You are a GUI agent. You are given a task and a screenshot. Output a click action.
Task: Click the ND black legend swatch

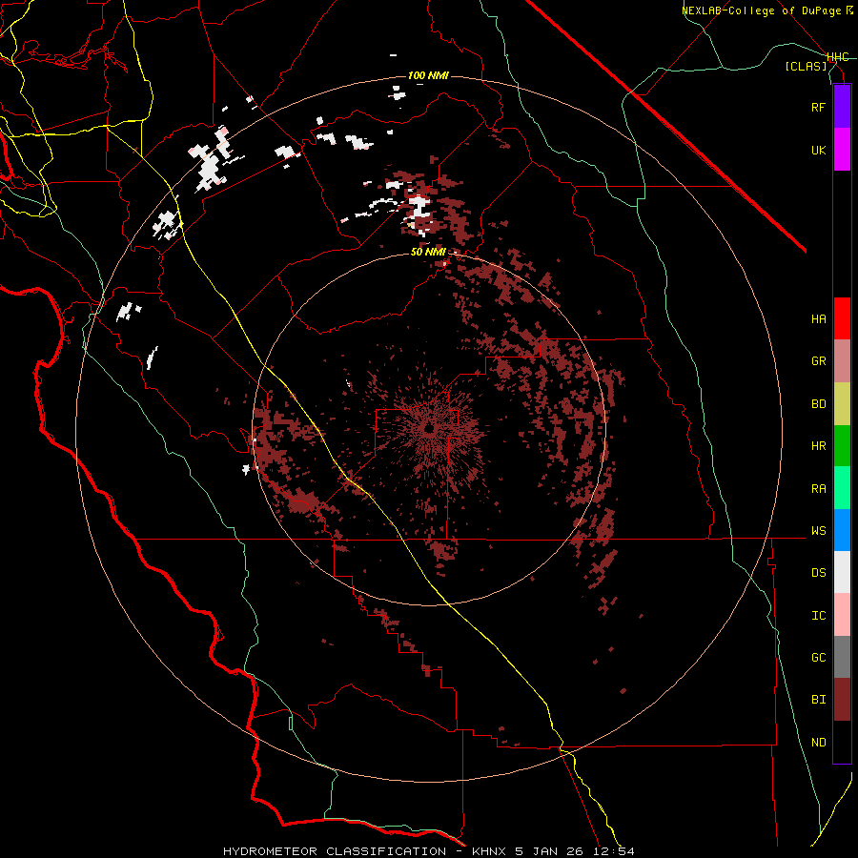842,742
